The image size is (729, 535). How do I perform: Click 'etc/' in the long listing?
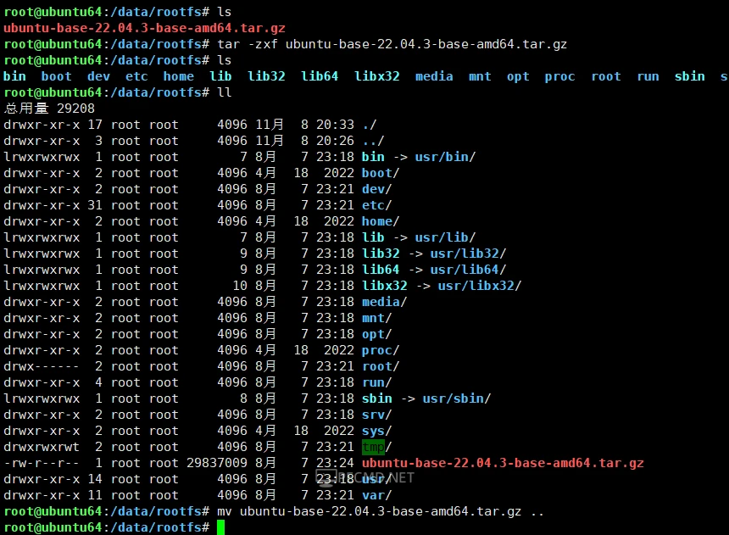377,205
